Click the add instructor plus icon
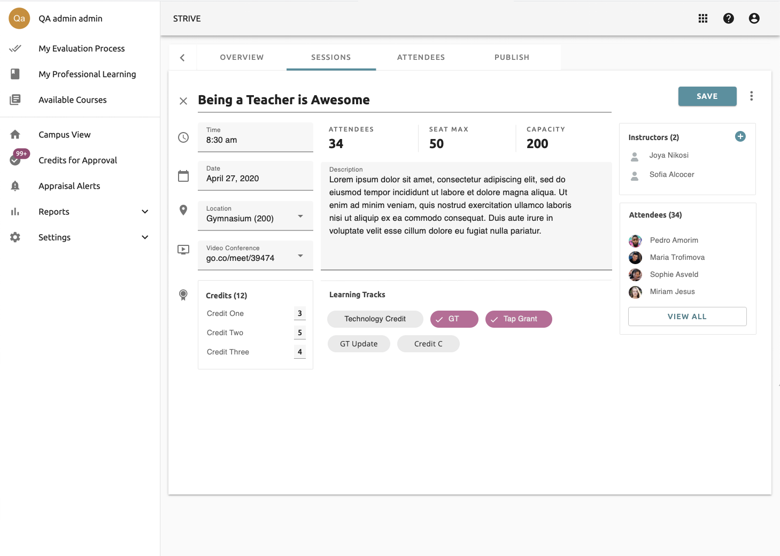 (x=740, y=136)
